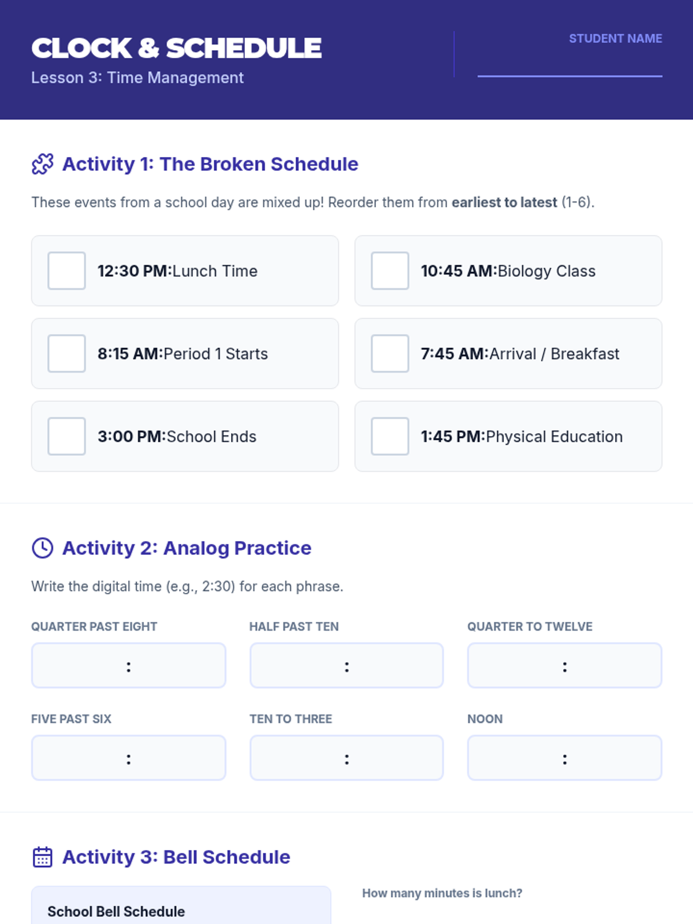Click the Student Name line field
The width and height of the screenshot is (693, 924).
569,66
